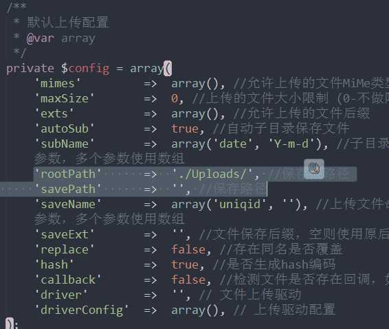
Task: Click the false value of replace
Action: click(x=188, y=250)
